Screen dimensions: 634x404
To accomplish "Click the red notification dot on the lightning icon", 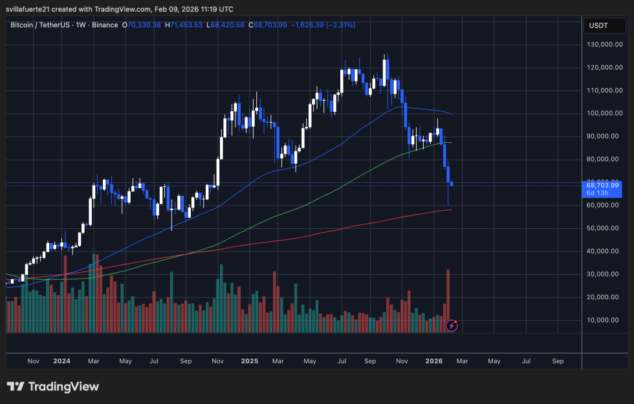I will [x=457, y=321].
